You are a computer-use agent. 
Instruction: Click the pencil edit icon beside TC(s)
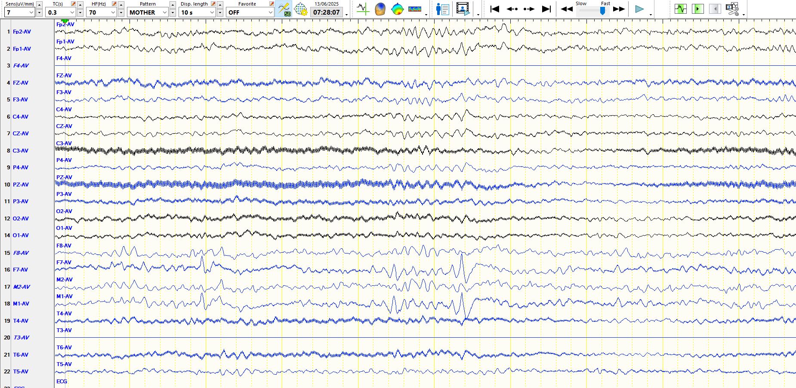[x=73, y=4]
